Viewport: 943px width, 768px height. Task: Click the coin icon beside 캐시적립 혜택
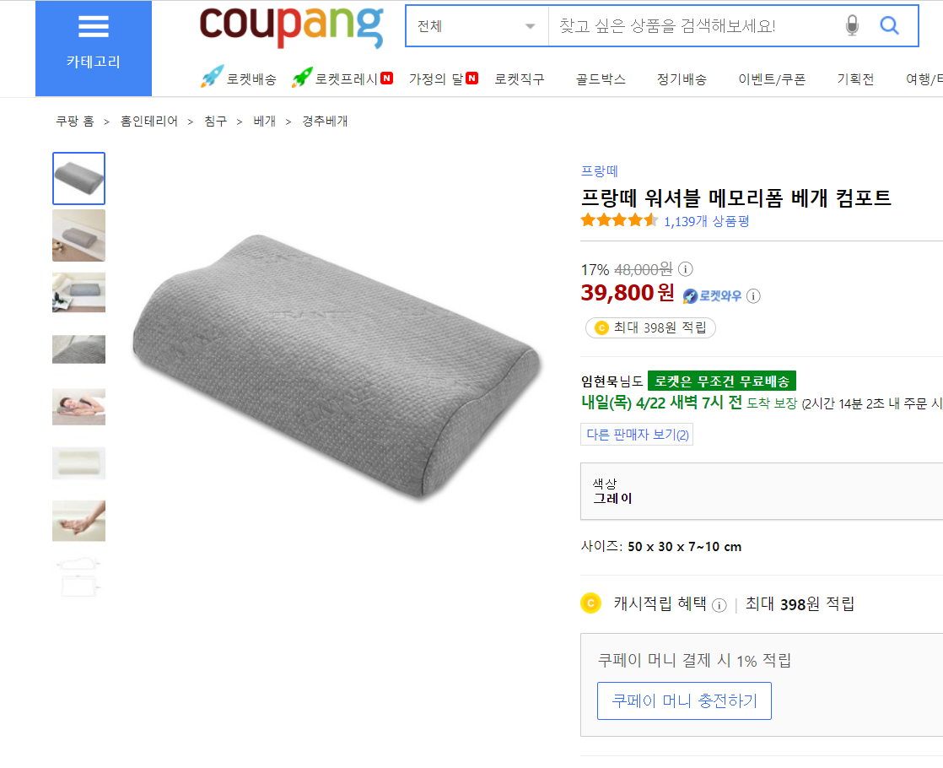coord(590,603)
